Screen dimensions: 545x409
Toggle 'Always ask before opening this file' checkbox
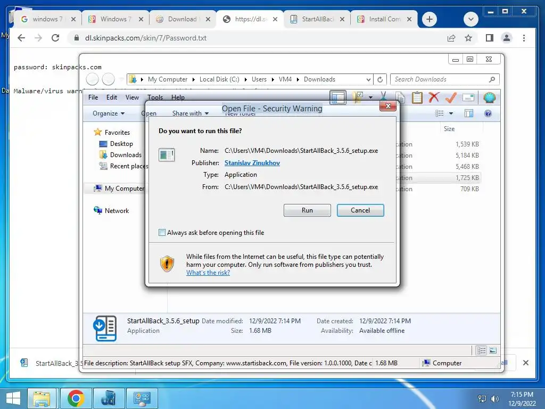tap(162, 232)
